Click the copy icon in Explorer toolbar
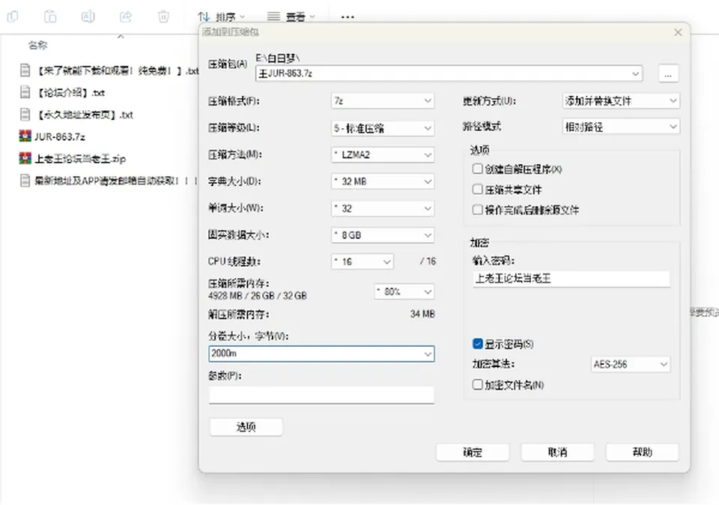The image size is (719, 505). [x=13, y=17]
